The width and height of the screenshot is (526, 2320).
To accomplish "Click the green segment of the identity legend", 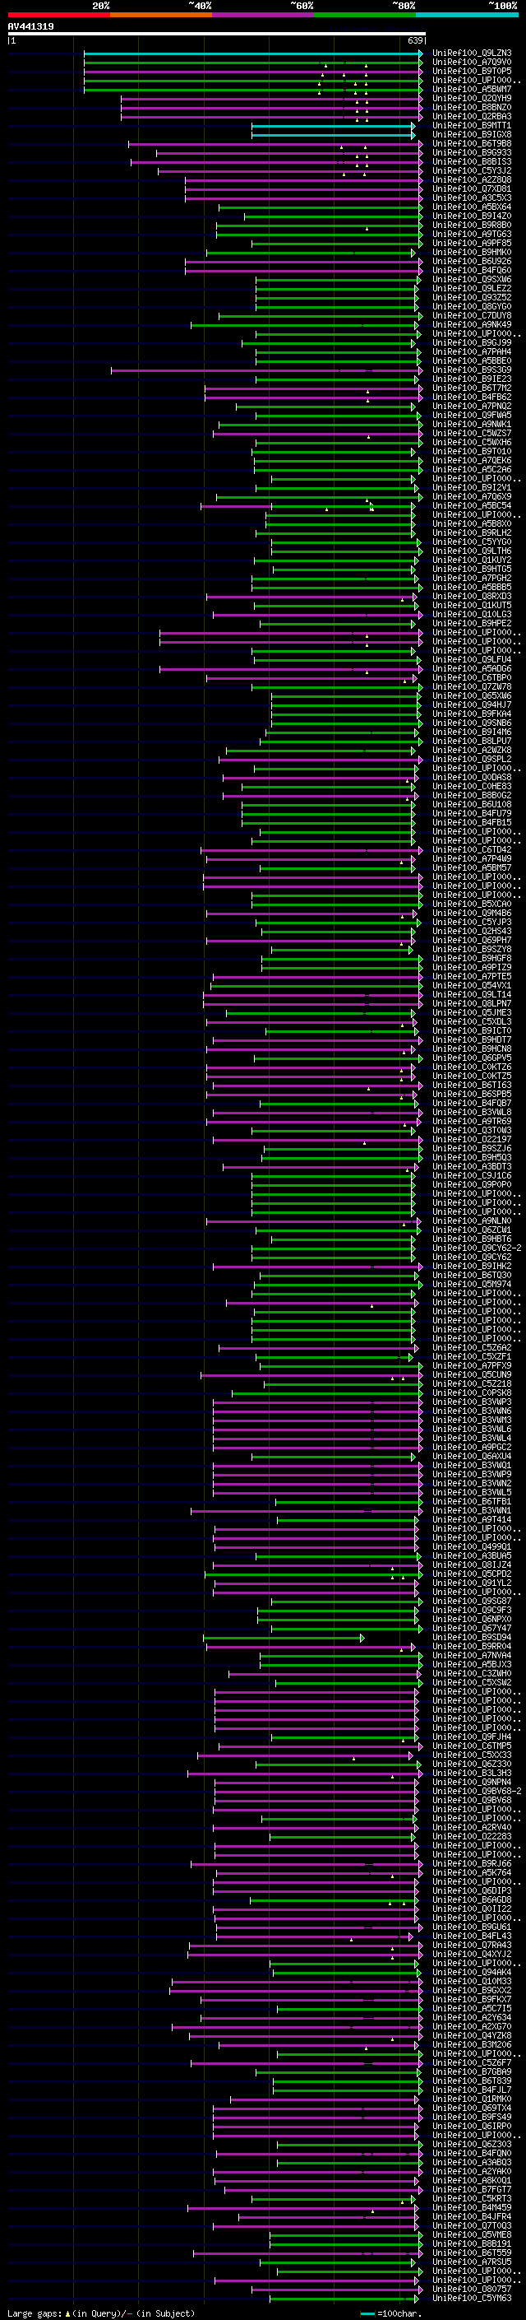I will (365, 15).
